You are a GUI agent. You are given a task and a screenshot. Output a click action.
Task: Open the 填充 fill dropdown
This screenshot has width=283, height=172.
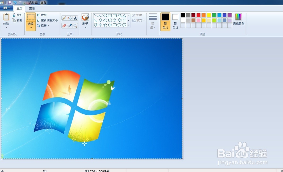(138, 20)
